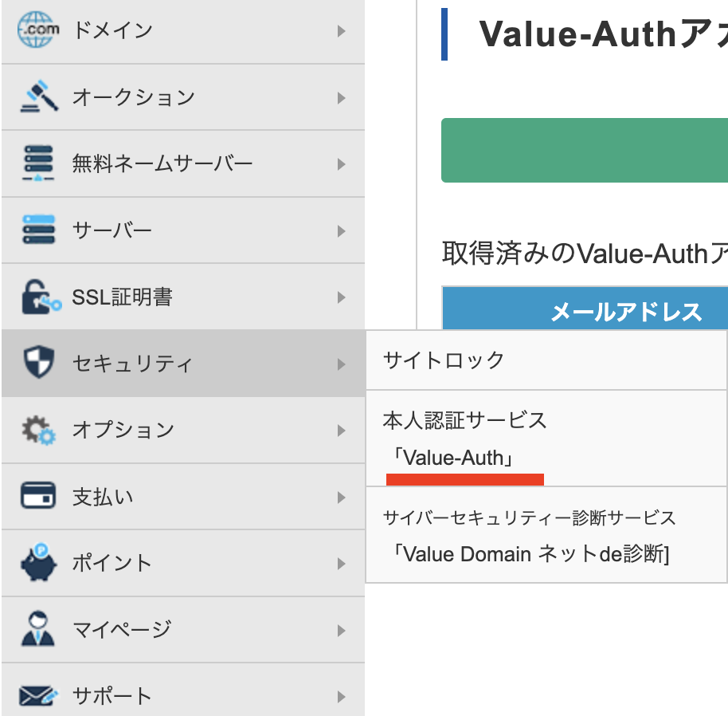This screenshot has width=728, height=716.
Task: Click the メールアドレス table column header
Action: (x=626, y=311)
